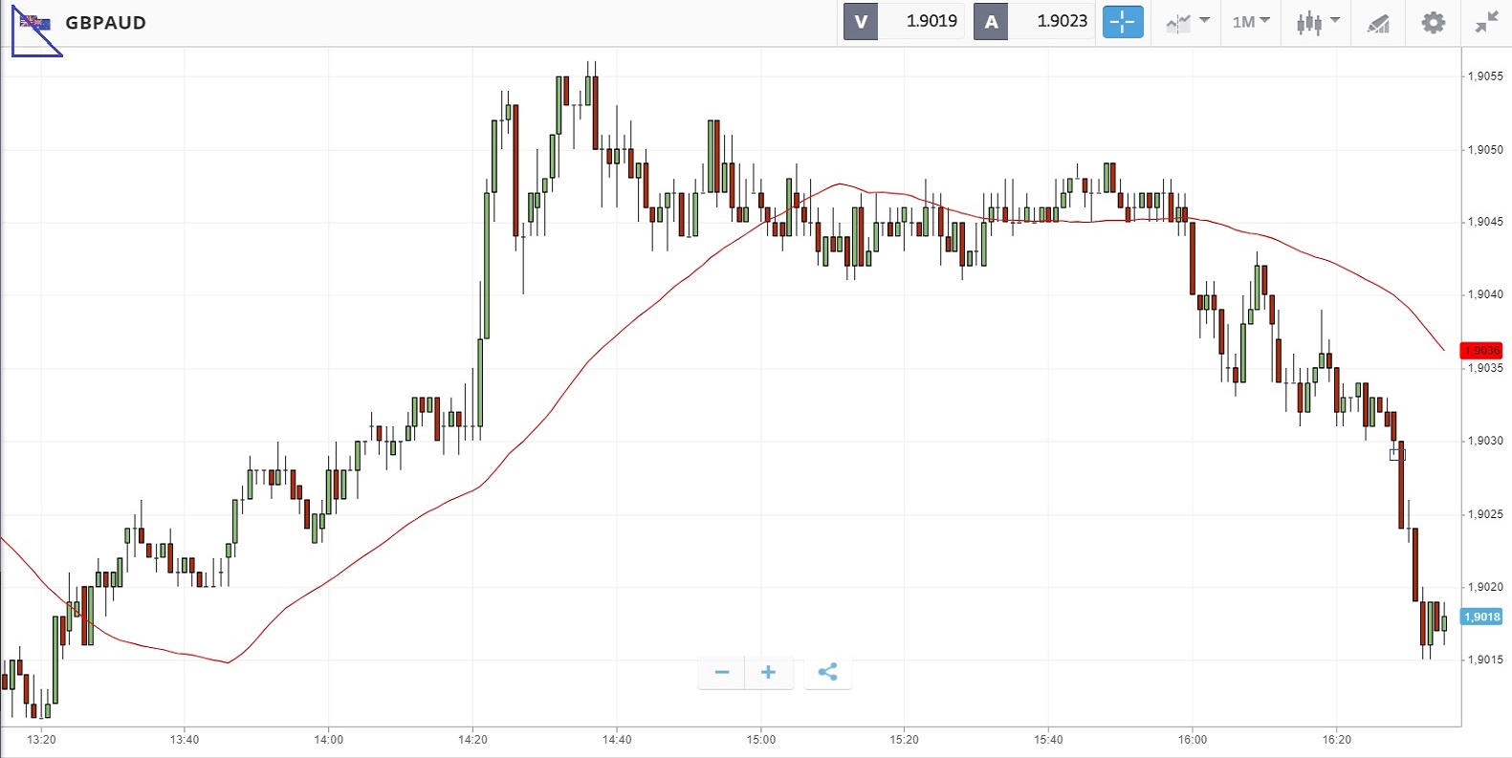Click the blue 1.9018 current price label
1512x758 pixels.
point(1481,617)
